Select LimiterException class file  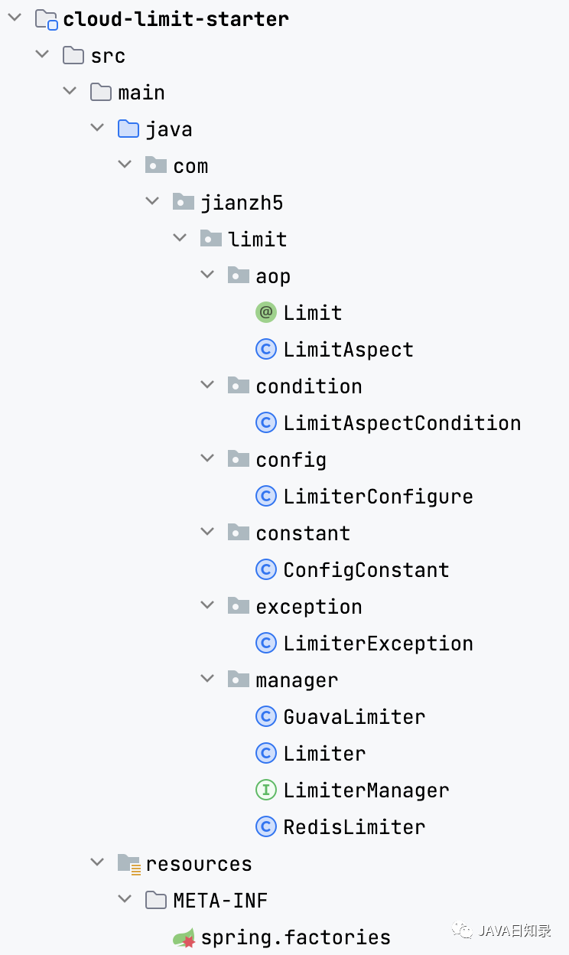[x=378, y=643]
